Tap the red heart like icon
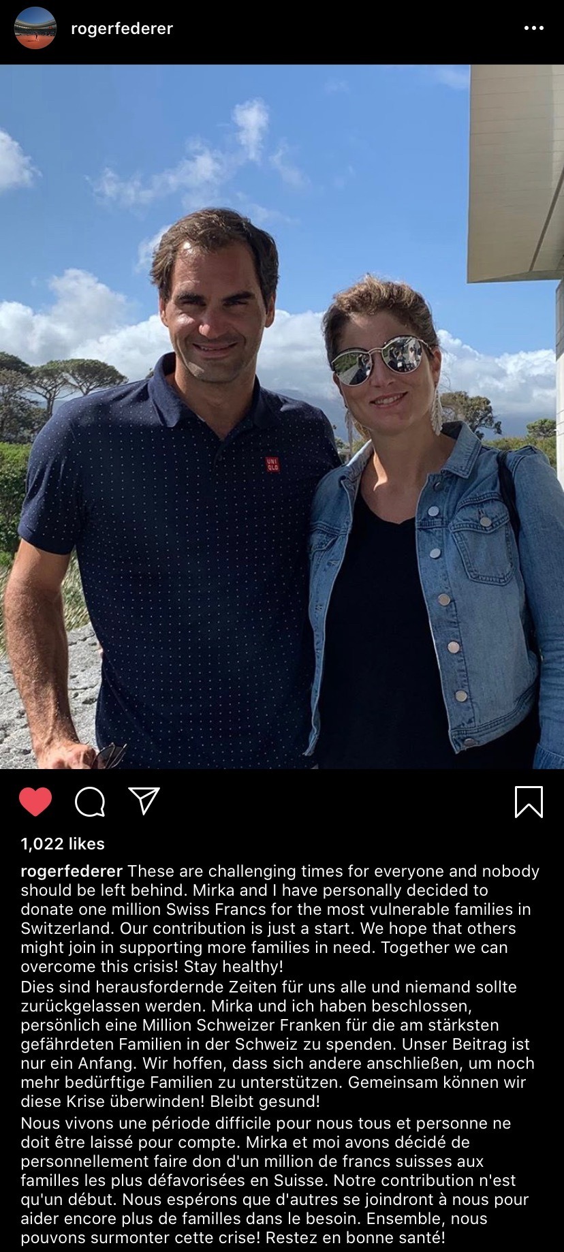 (x=35, y=801)
